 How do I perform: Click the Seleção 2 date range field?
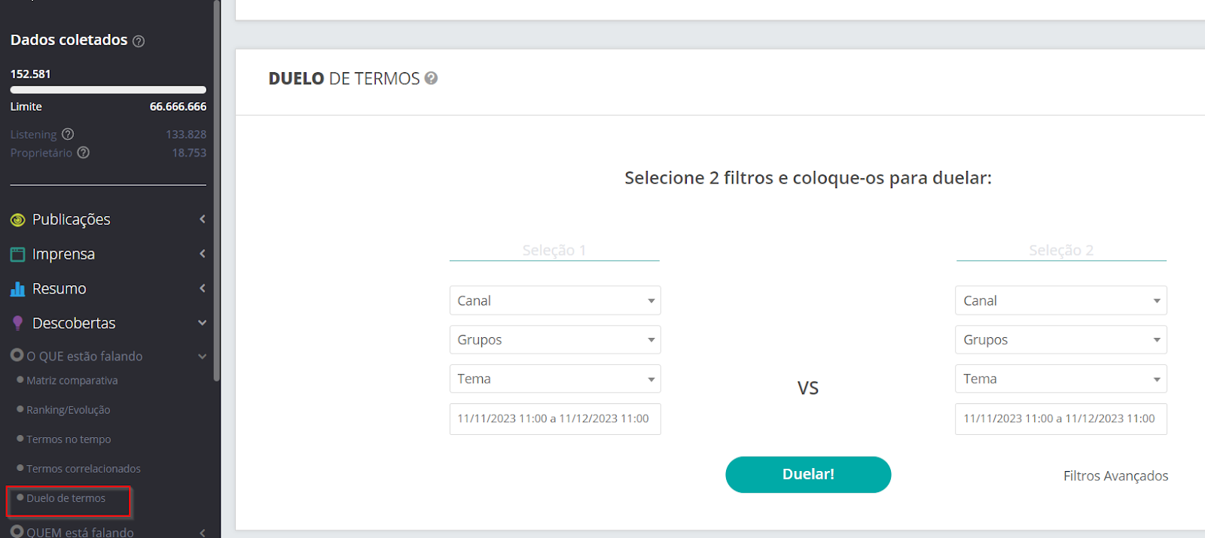pos(1061,419)
